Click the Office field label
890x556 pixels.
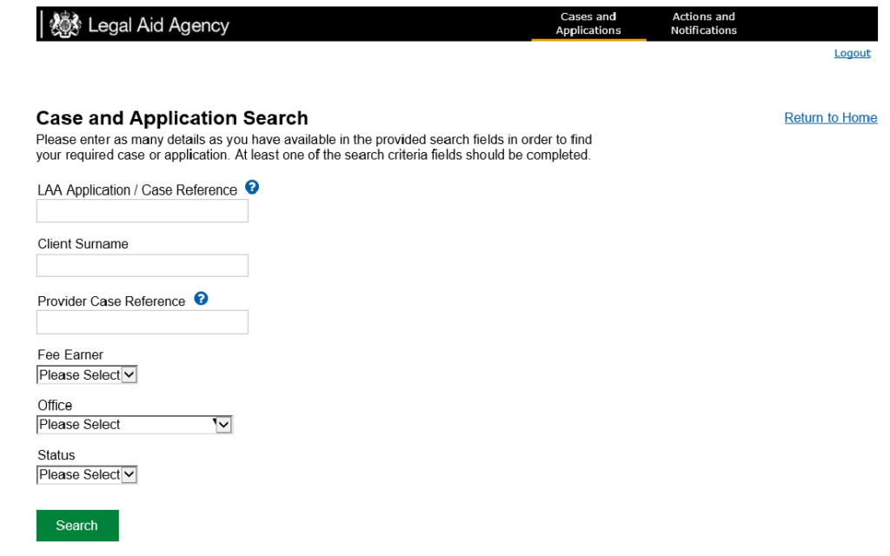pyautogui.click(x=55, y=406)
